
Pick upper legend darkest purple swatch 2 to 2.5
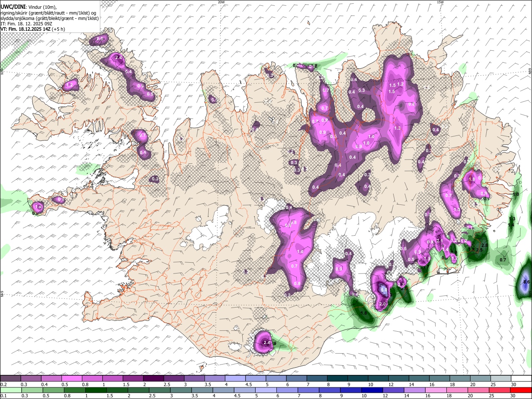(153, 378)
